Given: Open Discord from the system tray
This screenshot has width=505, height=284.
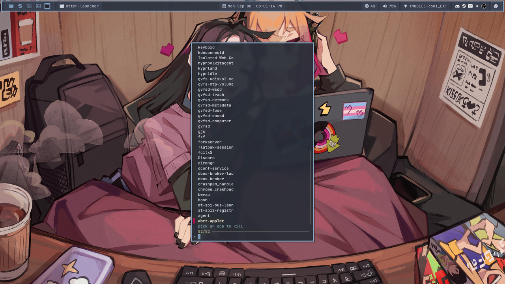Looking at the screenshot, I should (457, 6).
